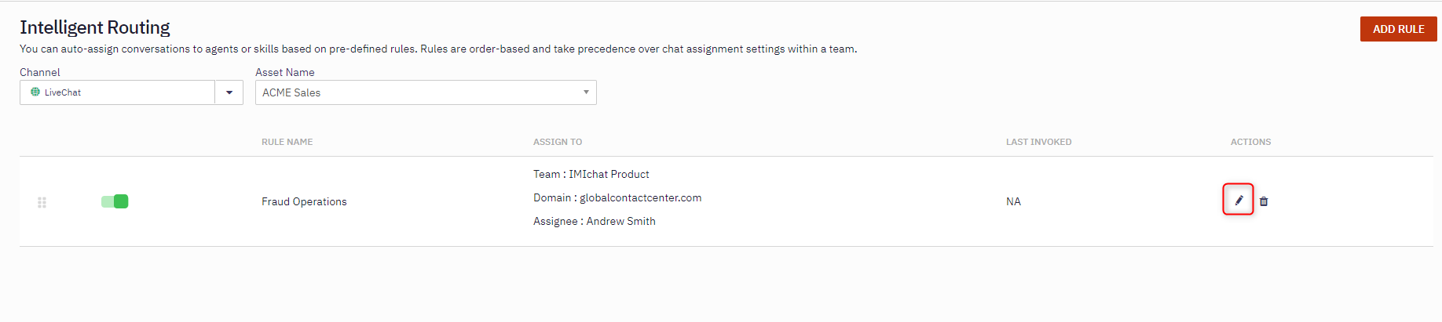Click the ADD RULE button

(1398, 29)
